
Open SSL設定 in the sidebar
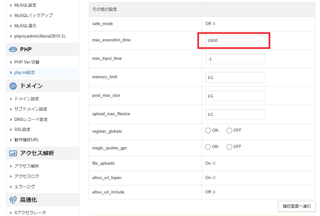22,130
